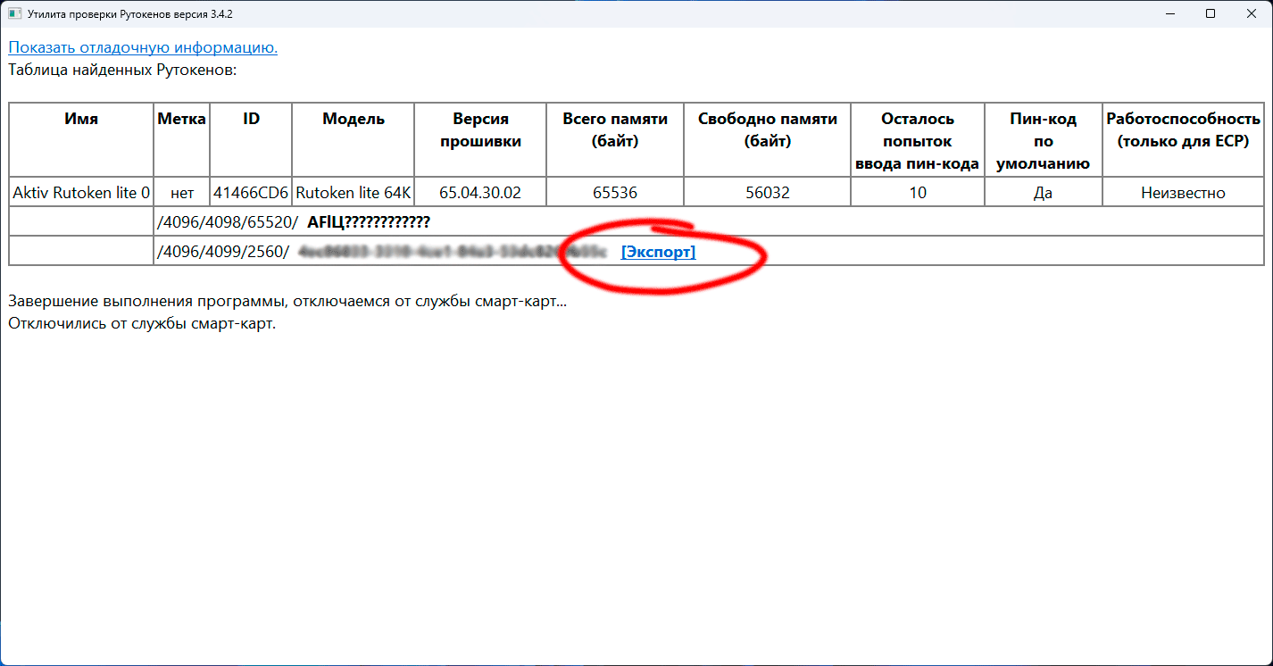Click the remaining PIN attempts value 10
The width and height of the screenshot is (1273, 666).
click(x=918, y=192)
